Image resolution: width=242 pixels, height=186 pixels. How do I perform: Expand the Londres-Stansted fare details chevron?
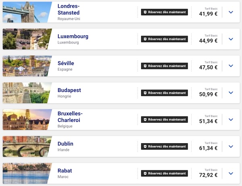click(x=231, y=12)
